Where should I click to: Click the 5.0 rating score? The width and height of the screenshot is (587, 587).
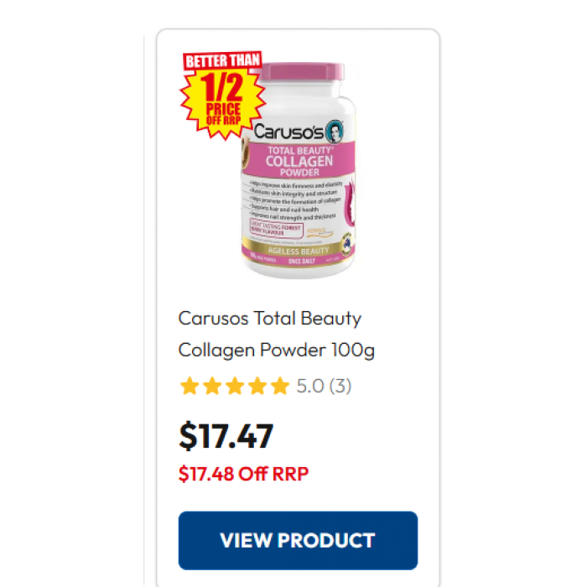click(x=310, y=386)
